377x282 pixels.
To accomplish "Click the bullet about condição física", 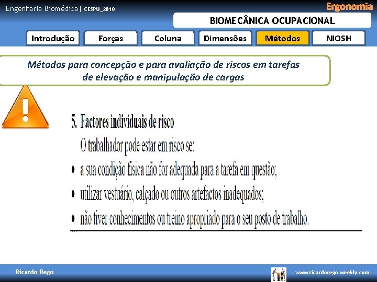I will 174,170.
